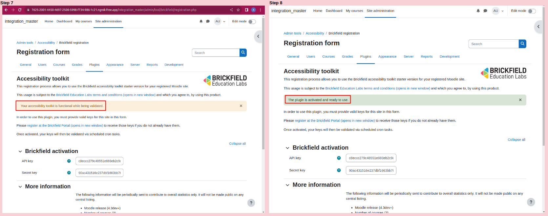Open messages chat icon in Step 8 header

485,11
